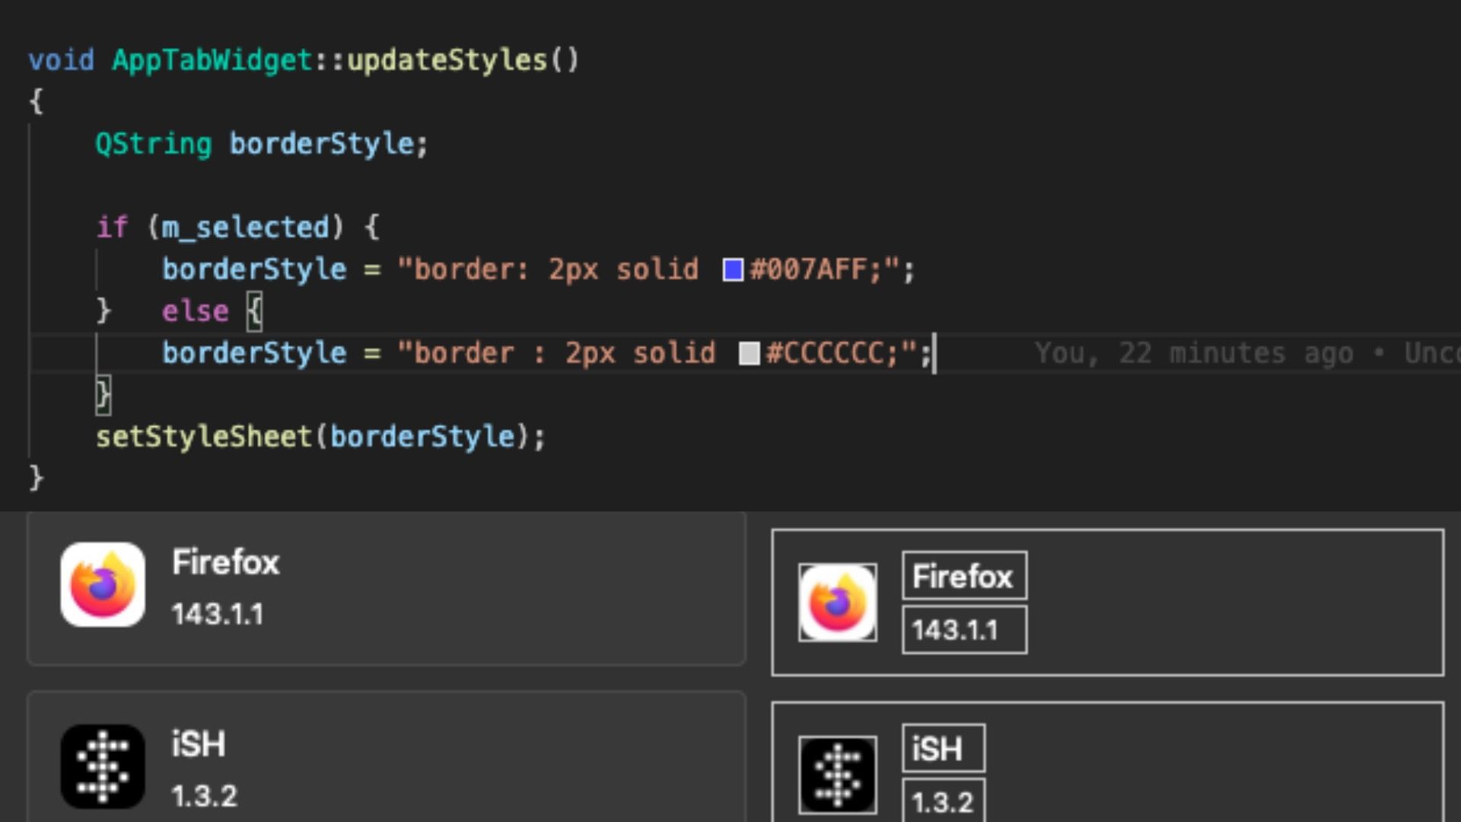Click the setStyleSheet function call
The height and width of the screenshot is (822, 1461).
coord(204,437)
